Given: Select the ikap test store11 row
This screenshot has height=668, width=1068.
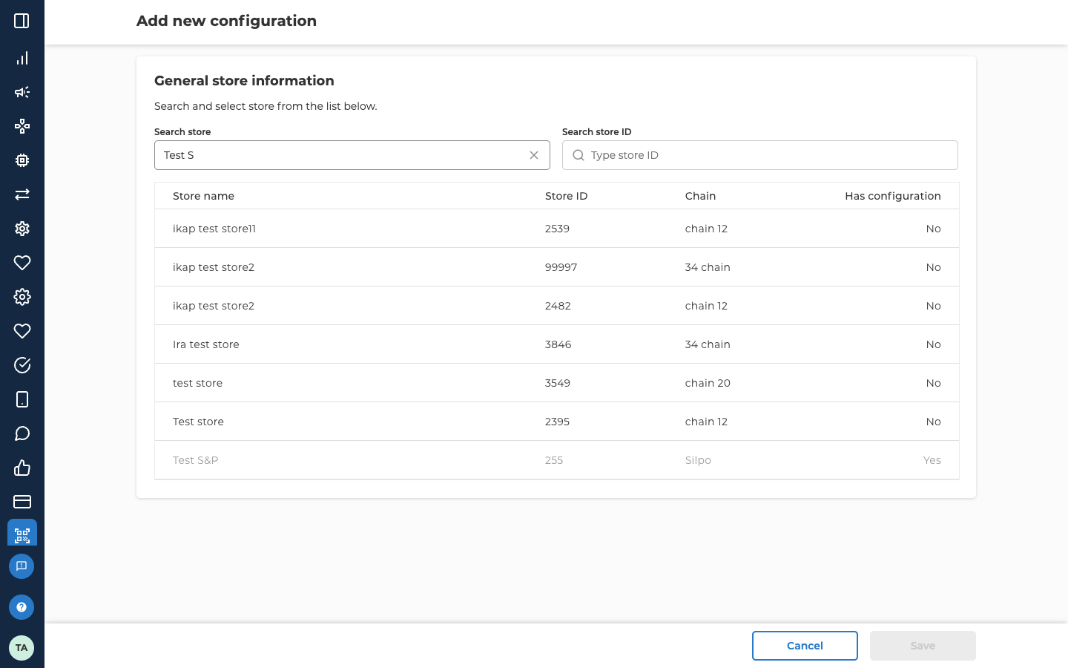Looking at the screenshot, I should [557, 229].
